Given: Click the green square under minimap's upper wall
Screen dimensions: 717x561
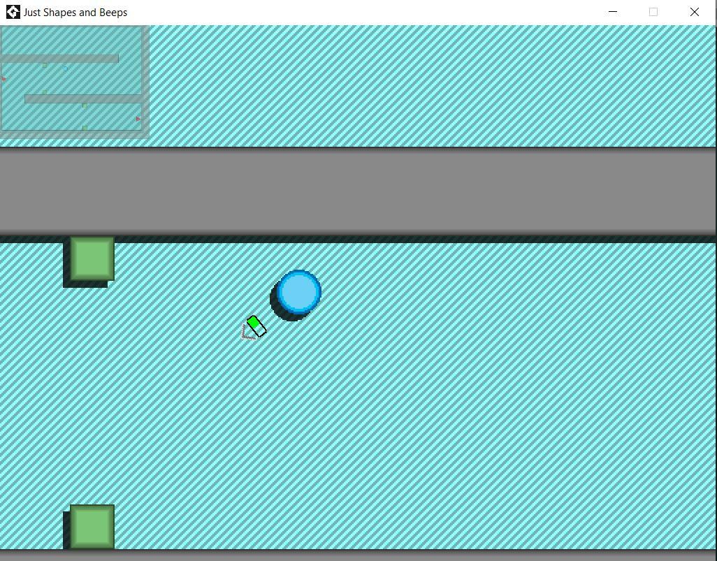Looking at the screenshot, I should [x=45, y=65].
